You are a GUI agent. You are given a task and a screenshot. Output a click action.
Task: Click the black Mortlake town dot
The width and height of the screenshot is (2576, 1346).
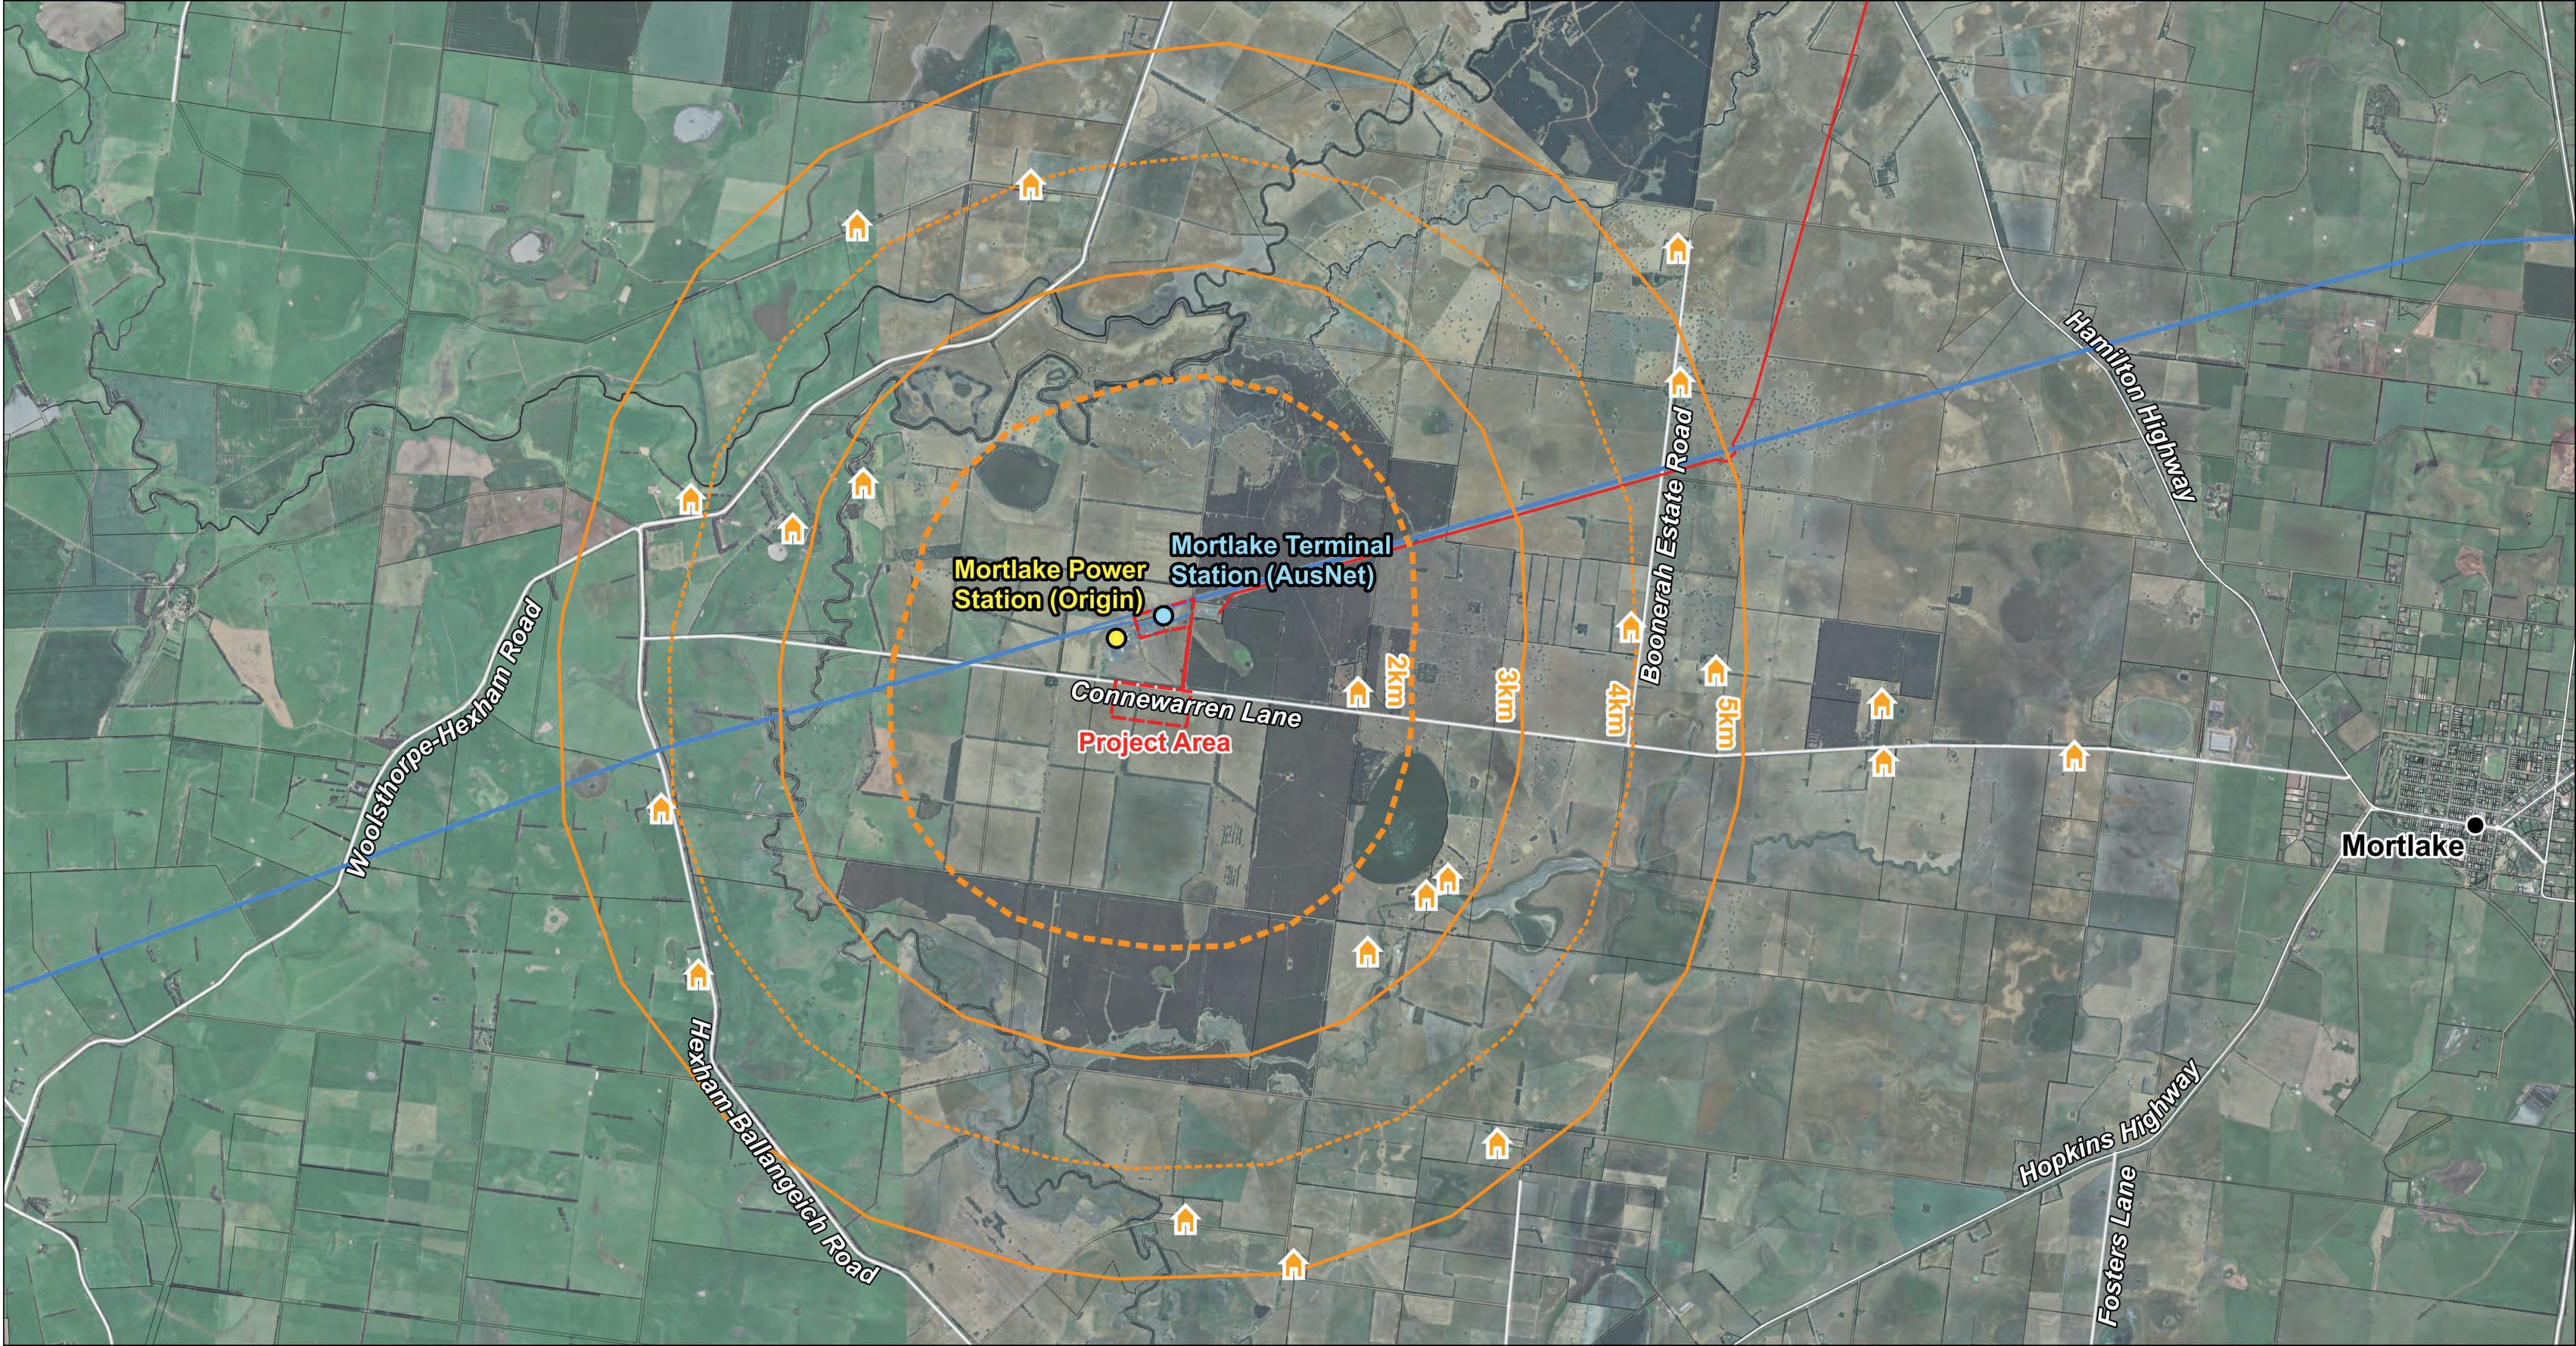pyautogui.click(x=2475, y=825)
